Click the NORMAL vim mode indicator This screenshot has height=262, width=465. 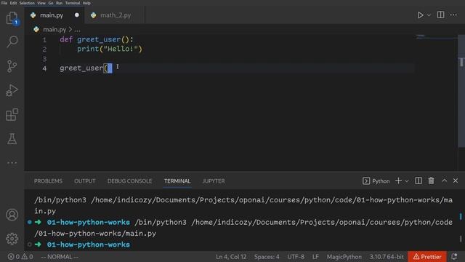pyautogui.click(x=60, y=257)
